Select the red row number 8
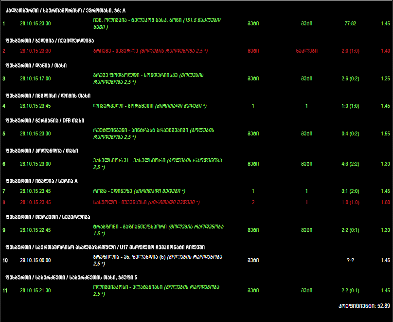 [4, 202]
